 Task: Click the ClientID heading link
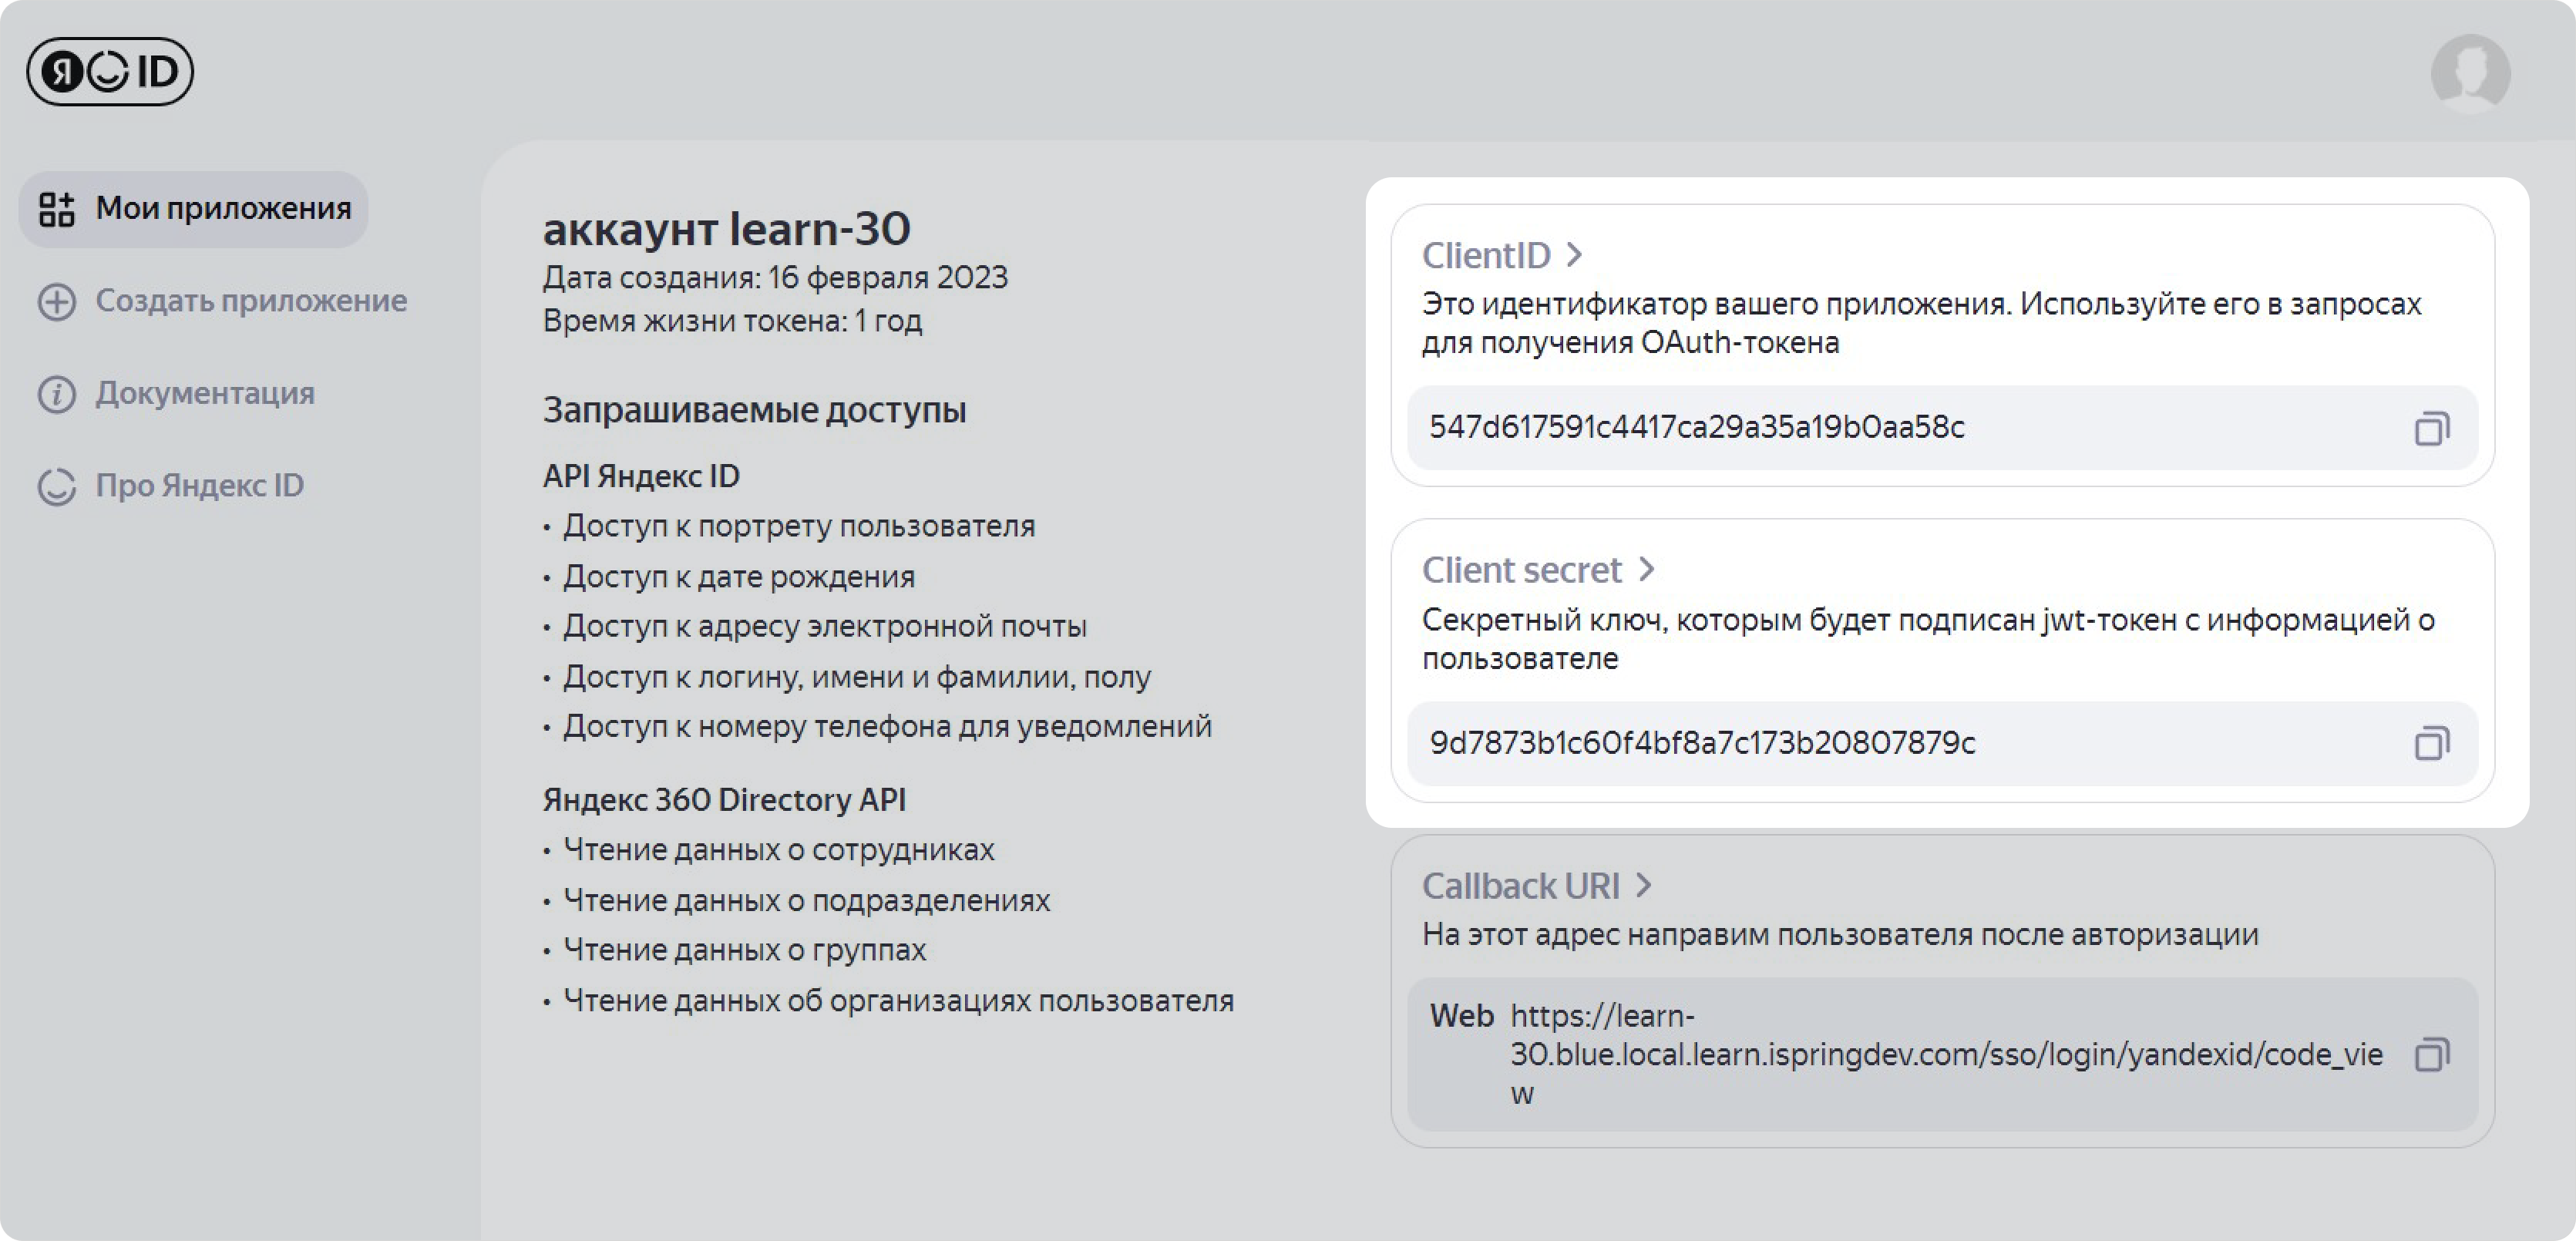pyautogui.click(x=1486, y=255)
